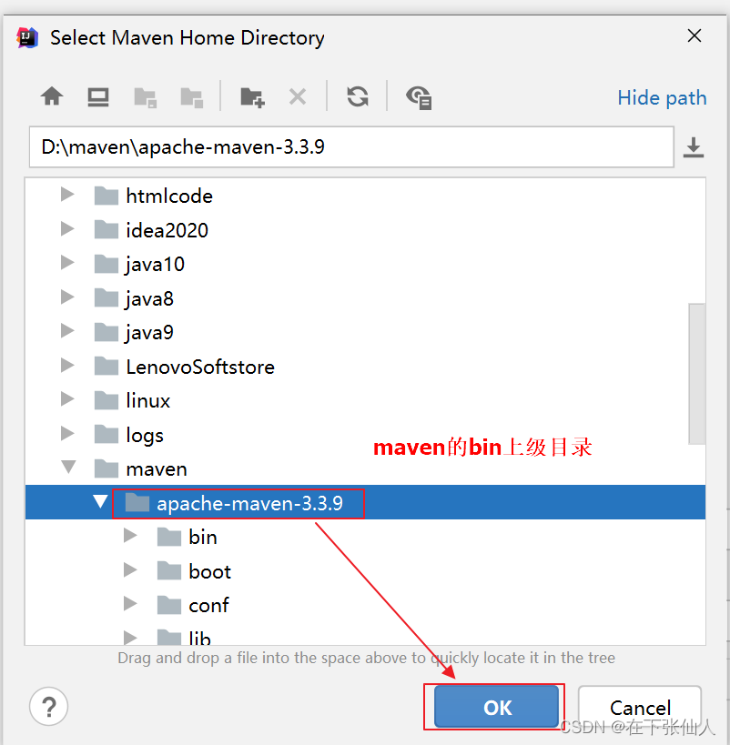Confirm selection with OK button
The image size is (730, 745).
(496, 707)
